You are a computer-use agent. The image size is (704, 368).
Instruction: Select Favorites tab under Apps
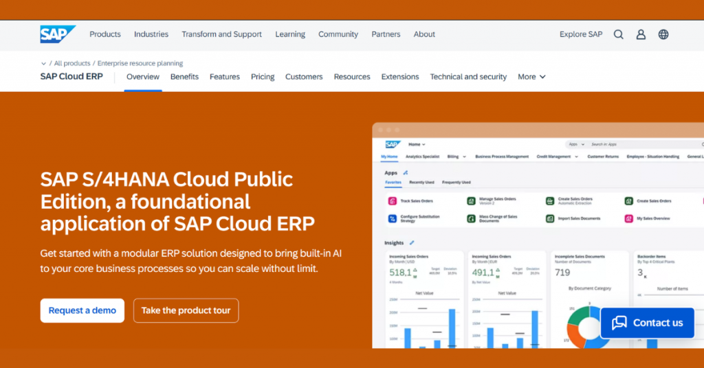point(393,183)
